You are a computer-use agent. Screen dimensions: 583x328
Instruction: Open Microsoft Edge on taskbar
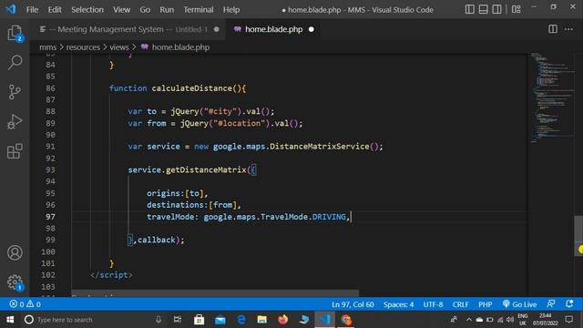pyautogui.click(x=240, y=320)
